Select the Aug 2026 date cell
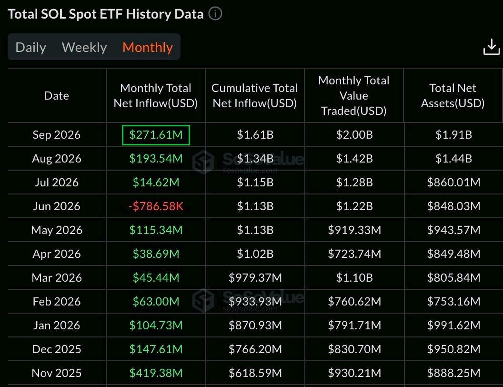 tap(57, 159)
